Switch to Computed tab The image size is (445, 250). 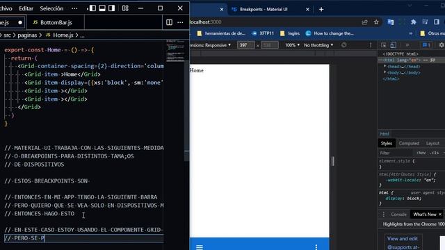409,144
